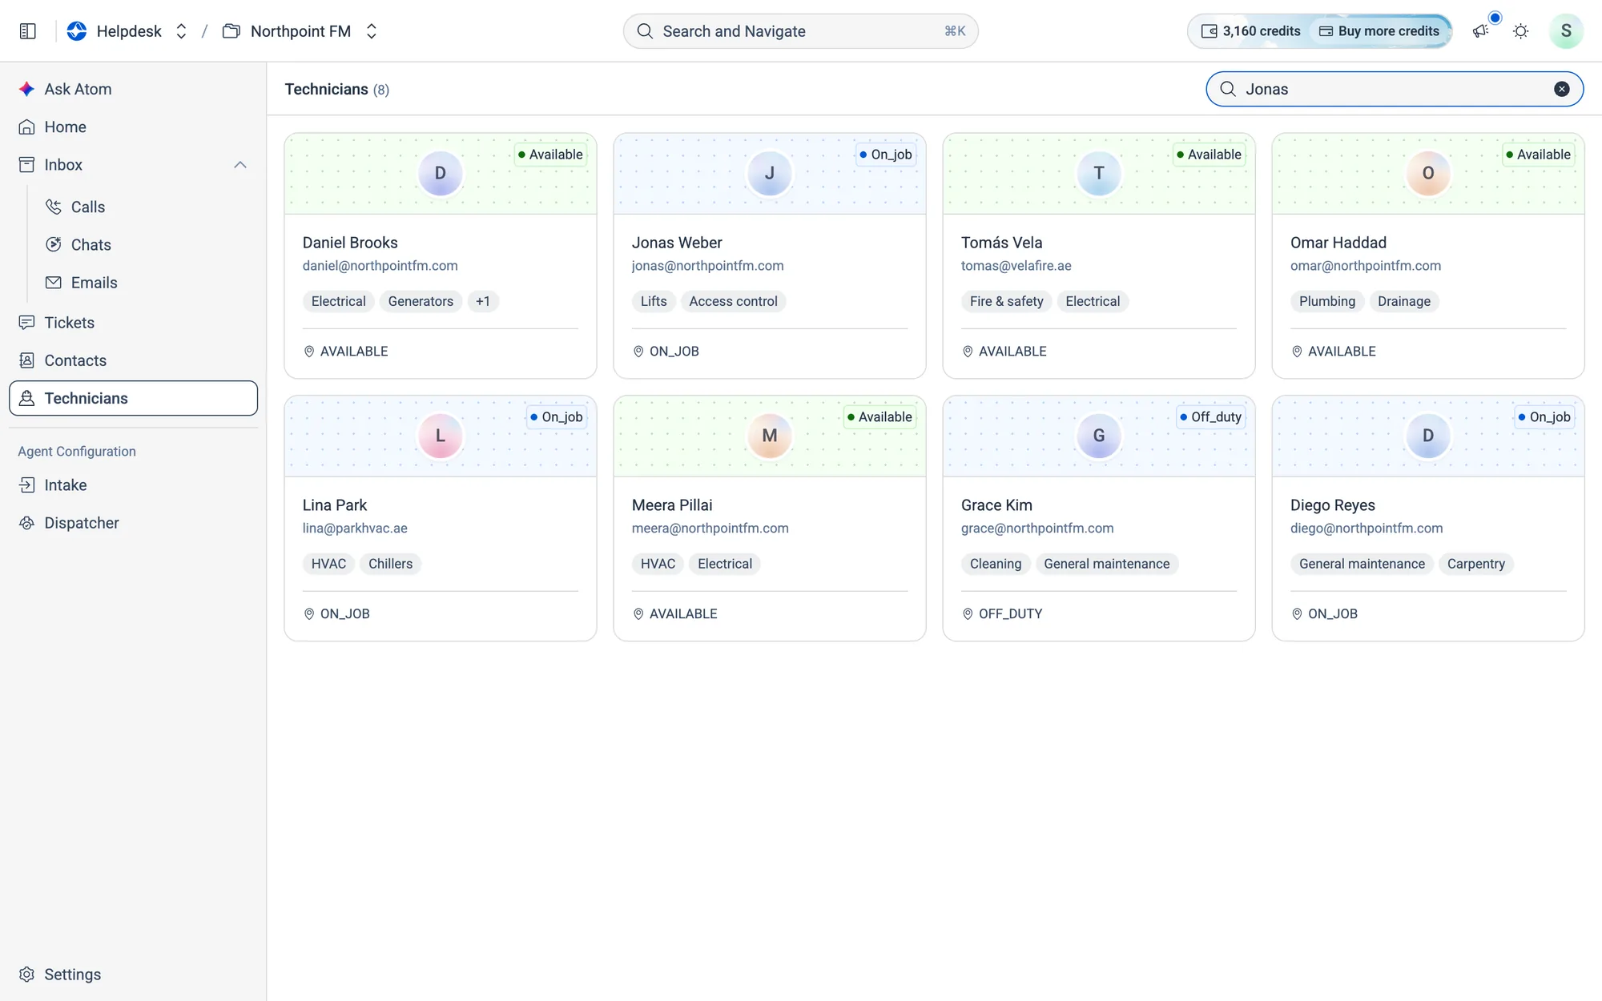Focus the Search and Navigate field

pos(800,31)
